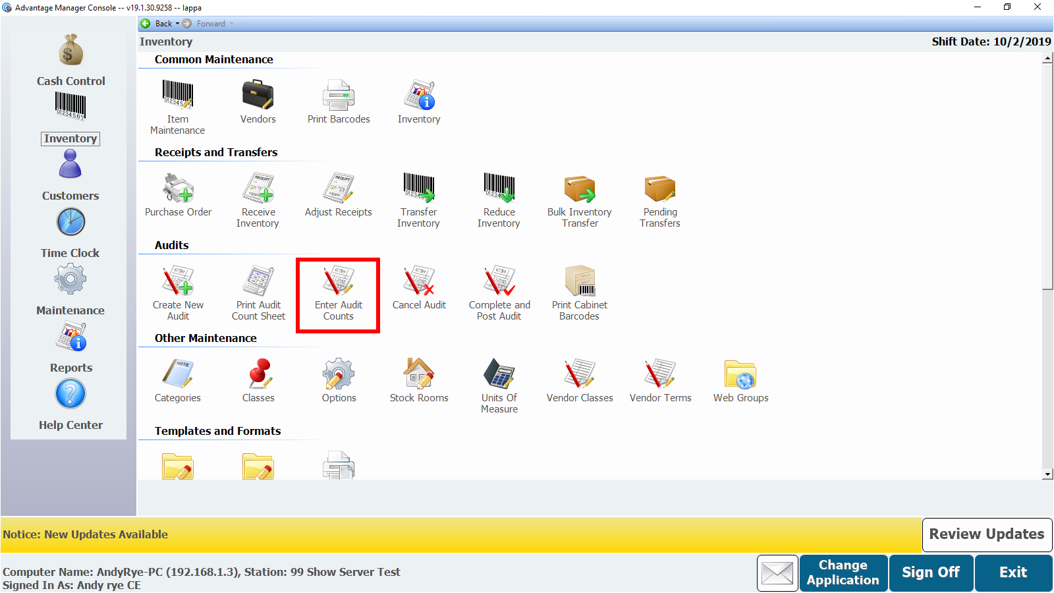Click the Change Application button
Viewport: 1054px width, 593px height.
(843, 573)
